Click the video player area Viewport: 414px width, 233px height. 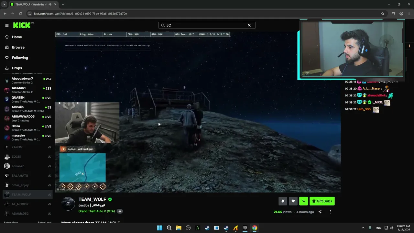(198, 112)
